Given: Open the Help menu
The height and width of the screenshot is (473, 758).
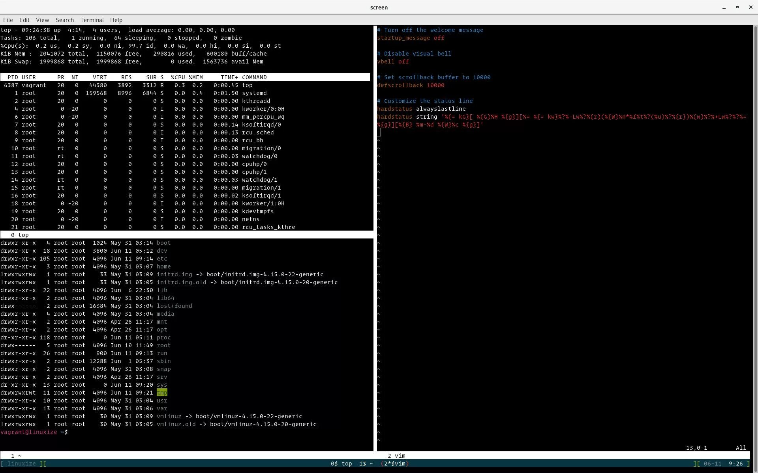Looking at the screenshot, I should point(116,20).
